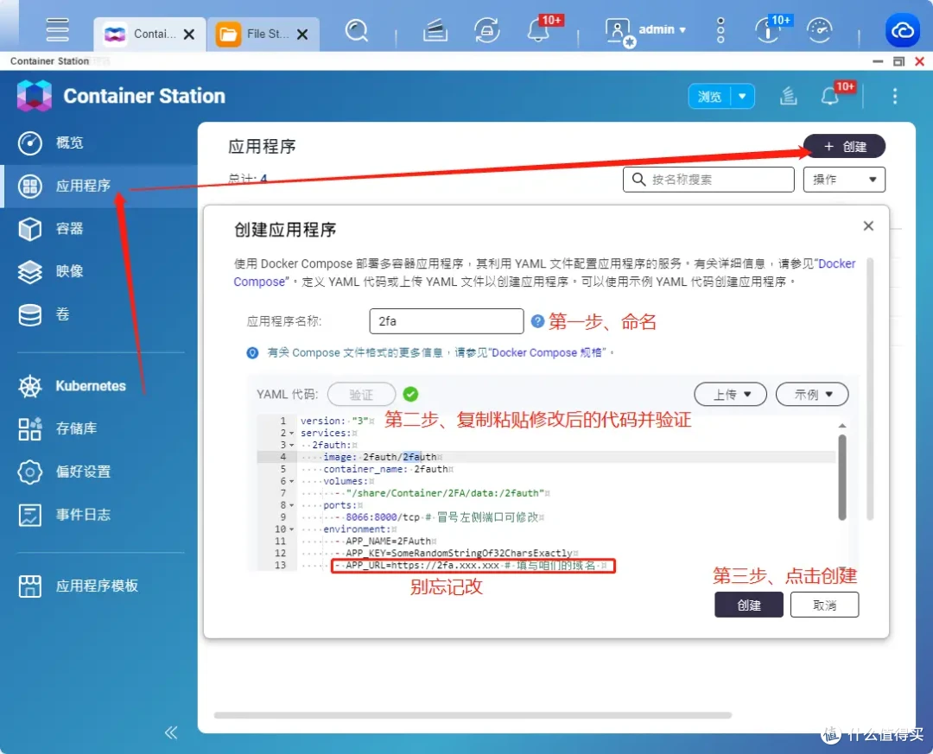Edit the 应用程序名称 field containing 2fa
This screenshot has height=754, width=933.
click(x=447, y=321)
